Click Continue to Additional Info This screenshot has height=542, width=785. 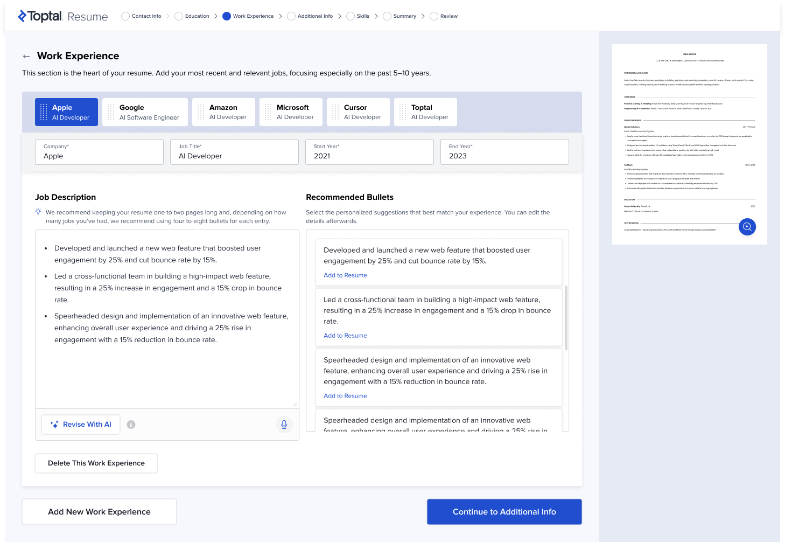click(x=504, y=512)
